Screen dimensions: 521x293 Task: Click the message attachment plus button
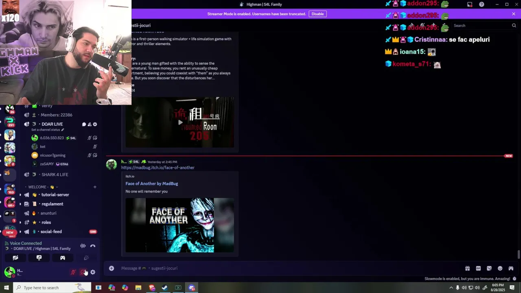112,268
